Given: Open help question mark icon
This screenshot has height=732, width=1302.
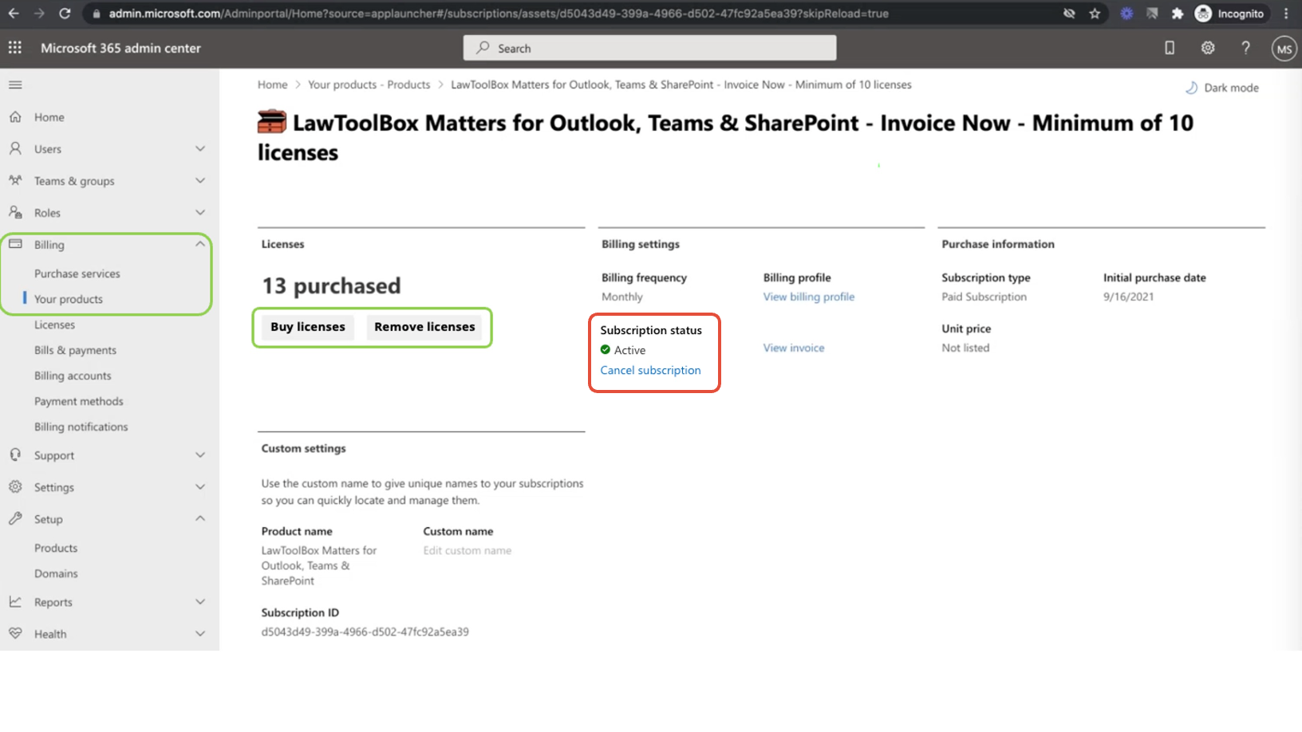Looking at the screenshot, I should tap(1245, 48).
